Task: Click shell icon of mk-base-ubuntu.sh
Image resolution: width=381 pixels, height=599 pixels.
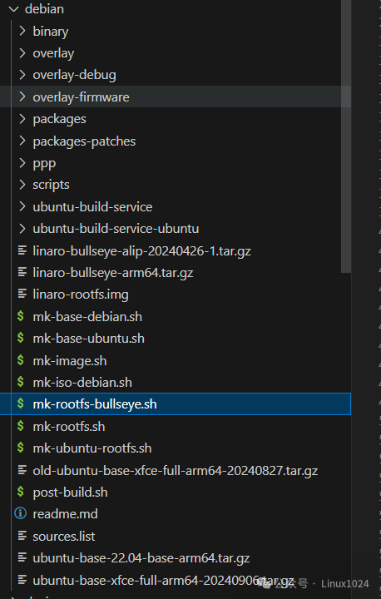Action: pos(21,338)
